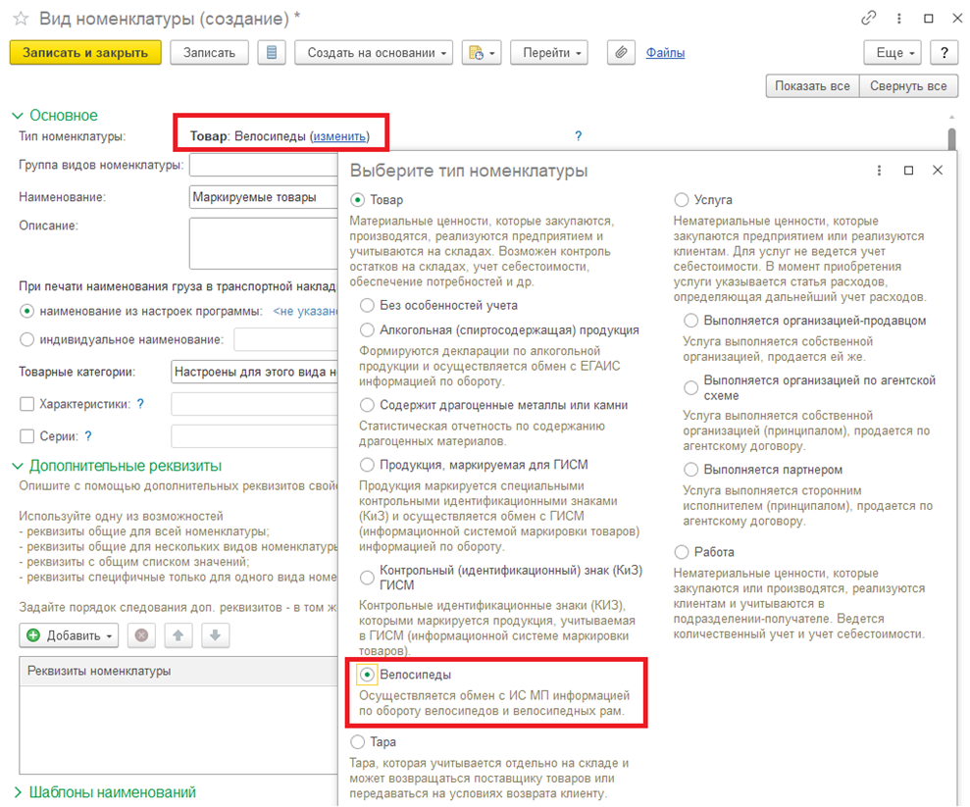This screenshot has width=970, height=807.
Task: Click the Свернуть все button
Action: click(x=908, y=86)
